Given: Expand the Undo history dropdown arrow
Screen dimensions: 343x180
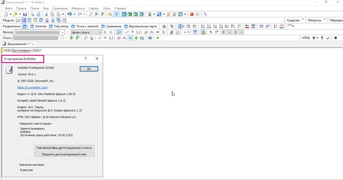Looking at the screenshot, I should pyautogui.click(x=74, y=14).
